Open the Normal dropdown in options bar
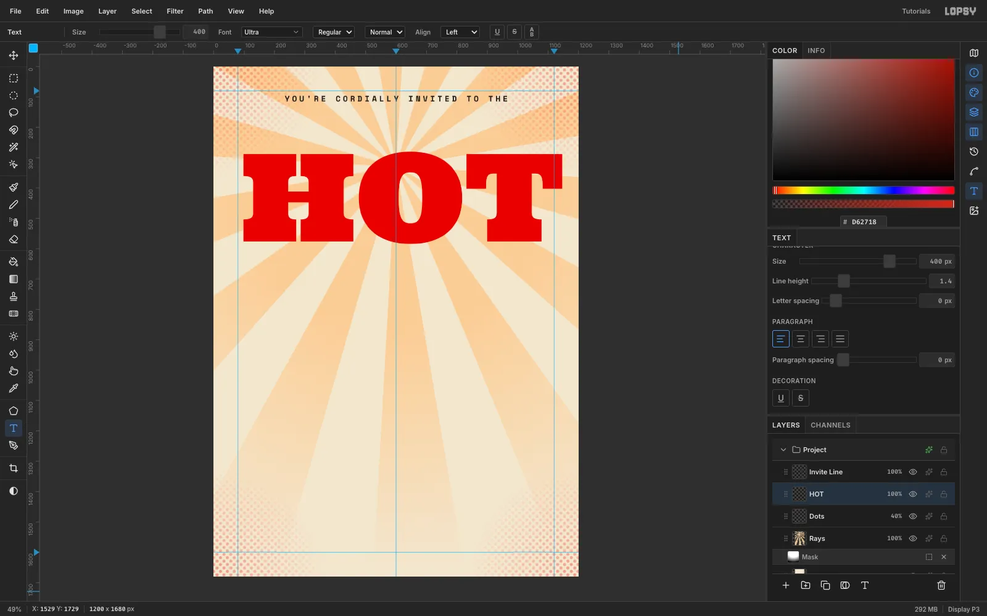Viewport: 987px width, 616px height. [x=385, y=32]
